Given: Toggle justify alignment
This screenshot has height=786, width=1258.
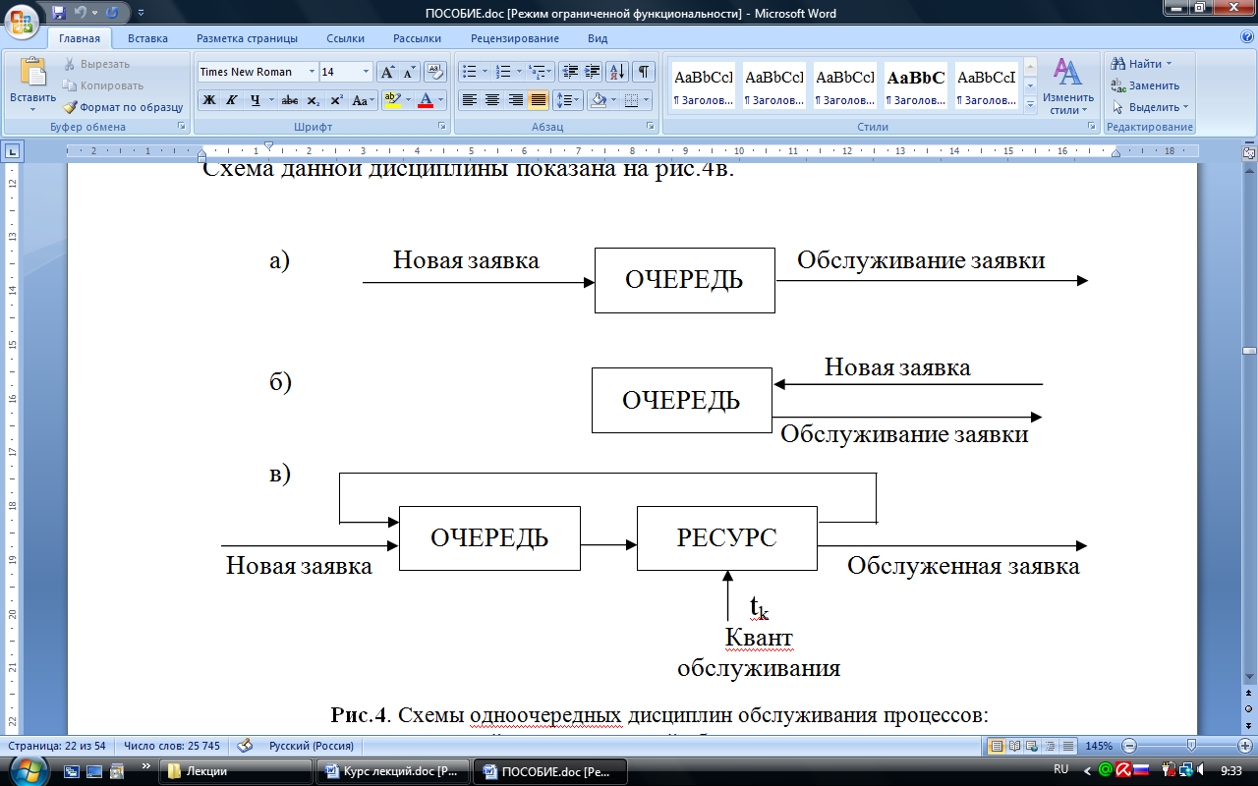Looking at the screenshot, I should tap(539, 100).
